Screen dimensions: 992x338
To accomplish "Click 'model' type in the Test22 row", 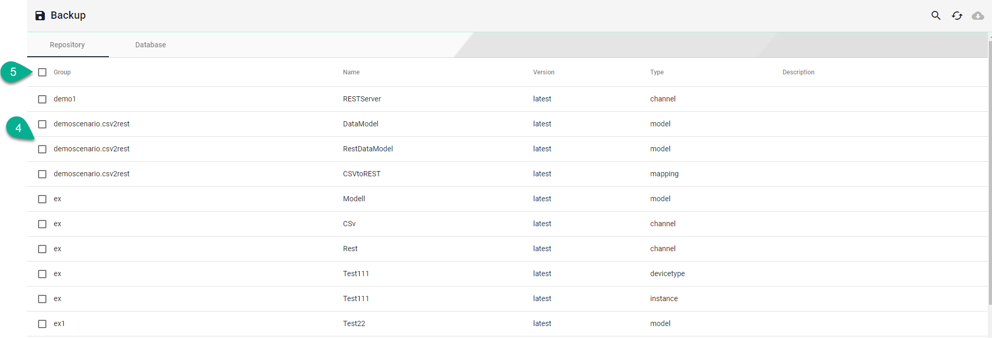I will 660,323.
